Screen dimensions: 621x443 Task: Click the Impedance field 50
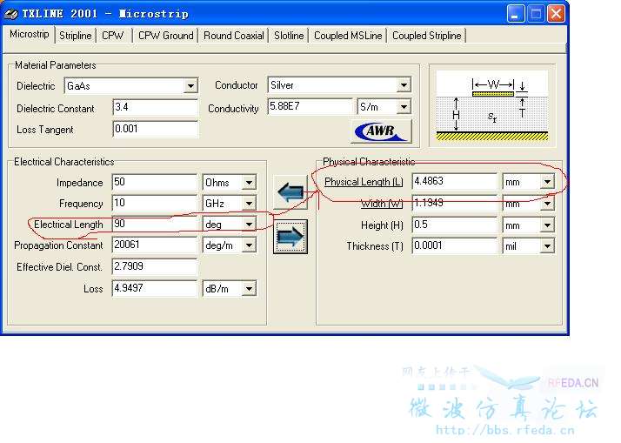(x=155, y=182)
